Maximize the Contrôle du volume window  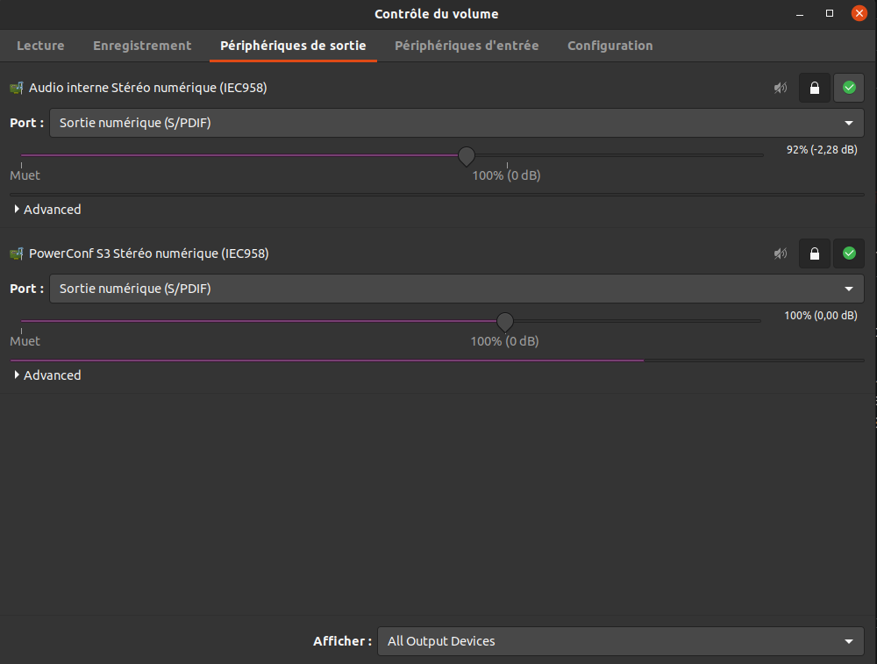[830, 14]
